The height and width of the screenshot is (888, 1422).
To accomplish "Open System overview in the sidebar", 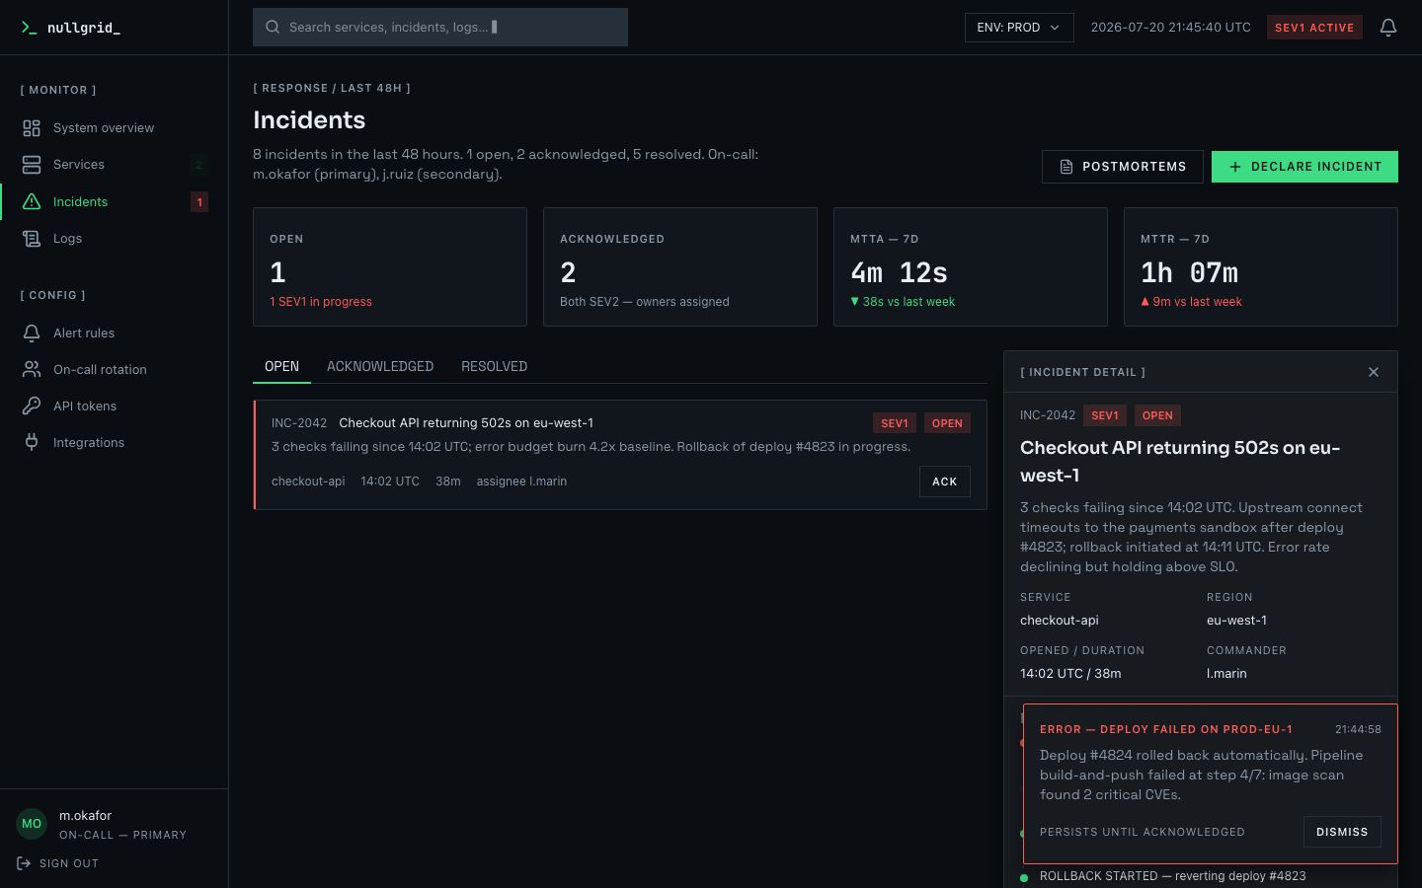I will click(x=115, y=128).
